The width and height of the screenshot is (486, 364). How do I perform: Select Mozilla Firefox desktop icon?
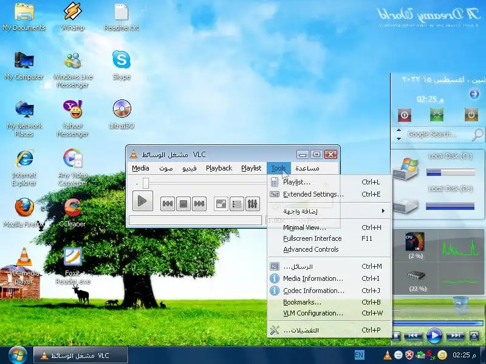click(x=24, y=213)
